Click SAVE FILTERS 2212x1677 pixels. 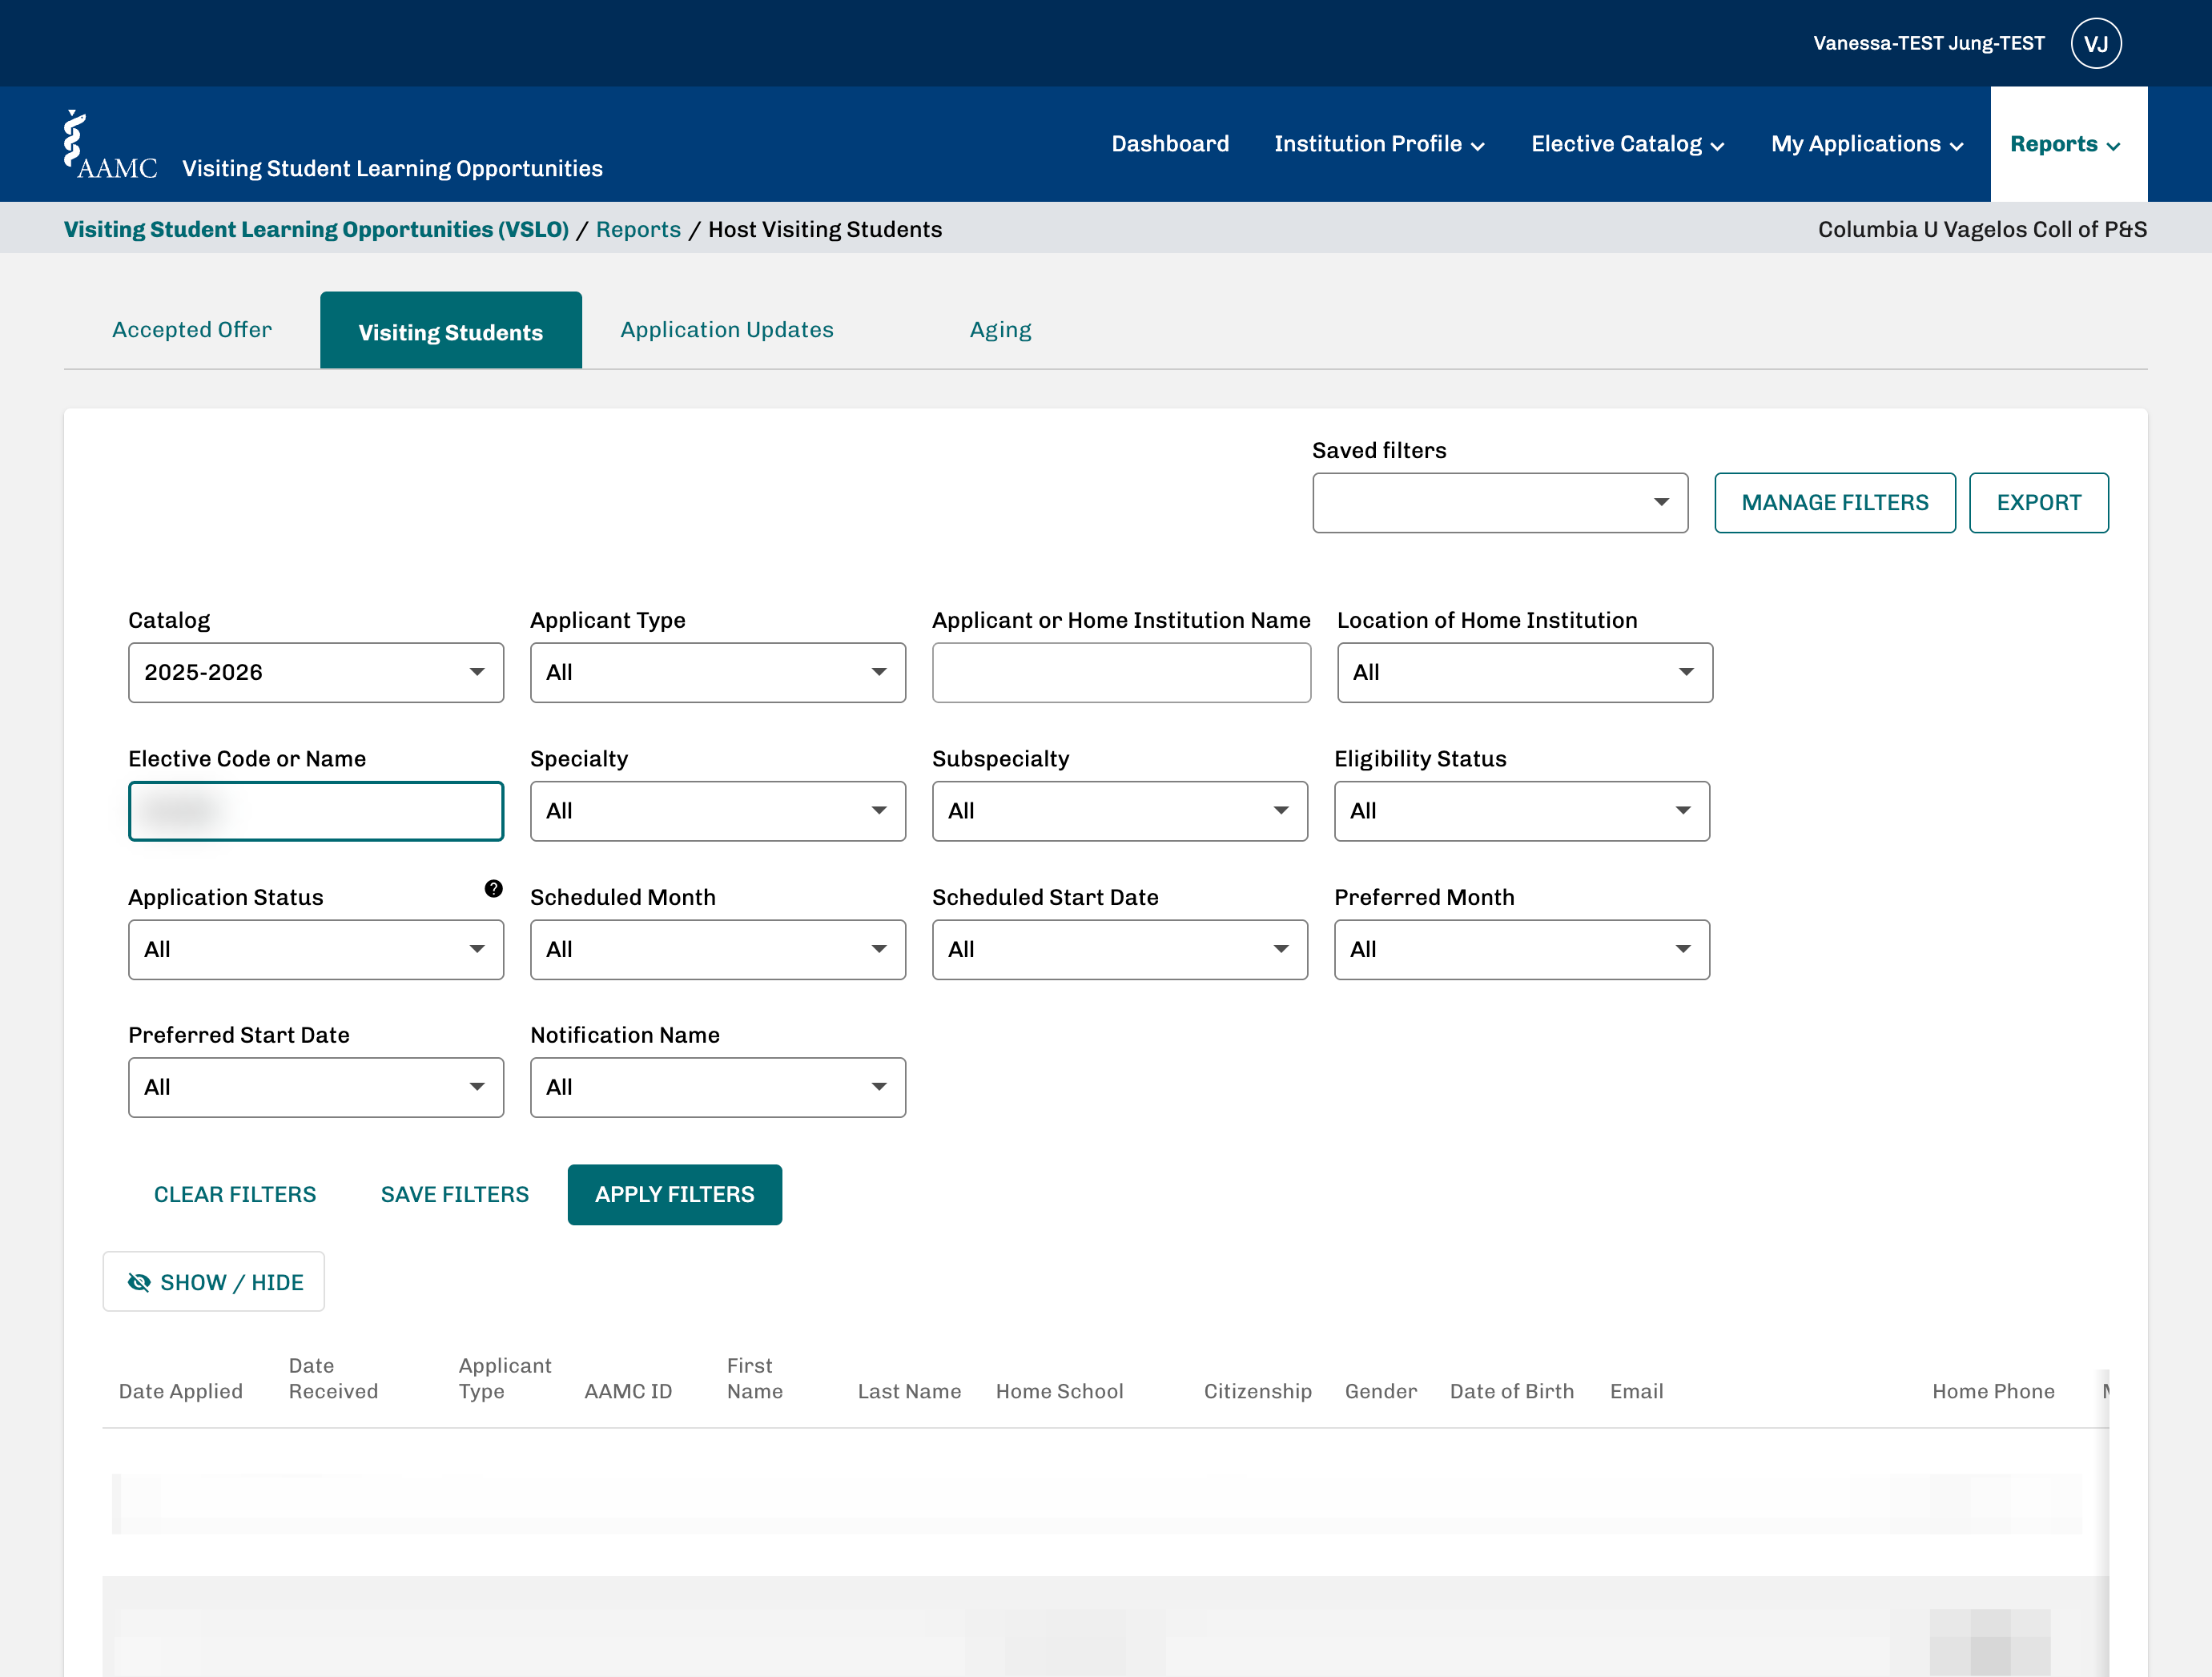coord(455,1194)
